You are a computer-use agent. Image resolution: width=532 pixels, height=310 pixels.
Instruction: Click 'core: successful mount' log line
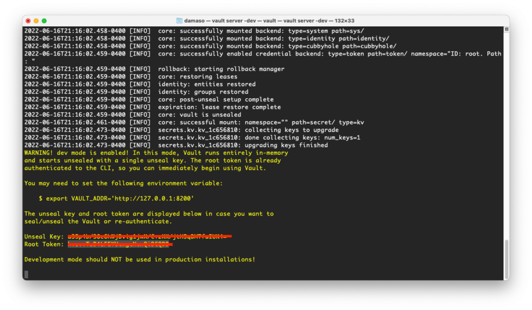click(x=194, y=123)
